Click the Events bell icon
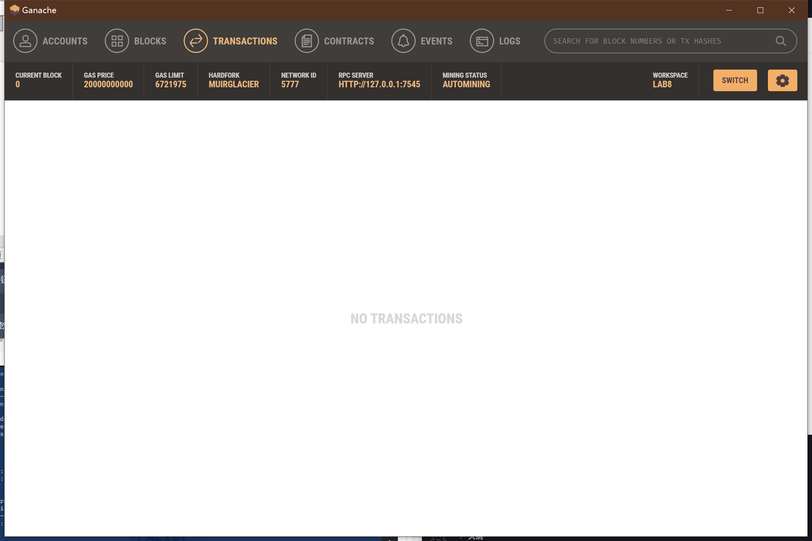 403,41
